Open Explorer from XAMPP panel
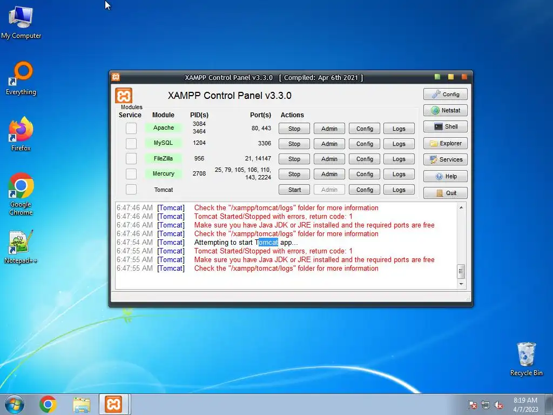 click(x=446, y=143)
